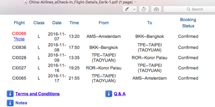Open the Terms and Conditions link

click(37, 94)
